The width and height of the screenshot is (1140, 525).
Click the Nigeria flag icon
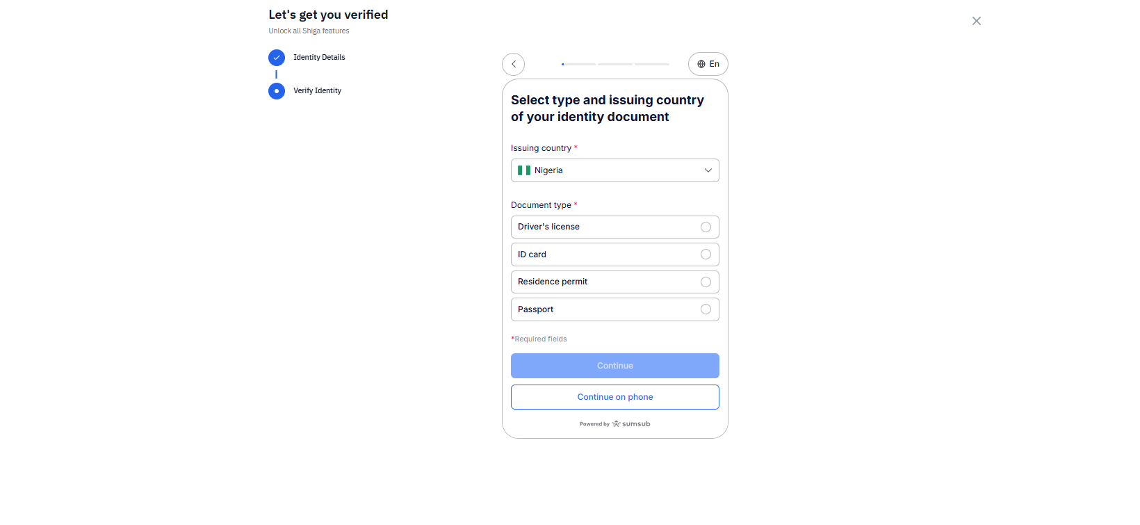click(x=524, y=170)
